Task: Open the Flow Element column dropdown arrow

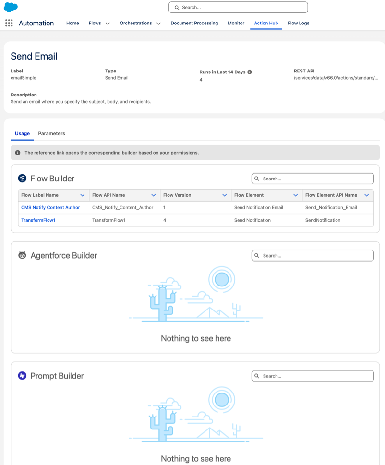Action: click(295, 195)
